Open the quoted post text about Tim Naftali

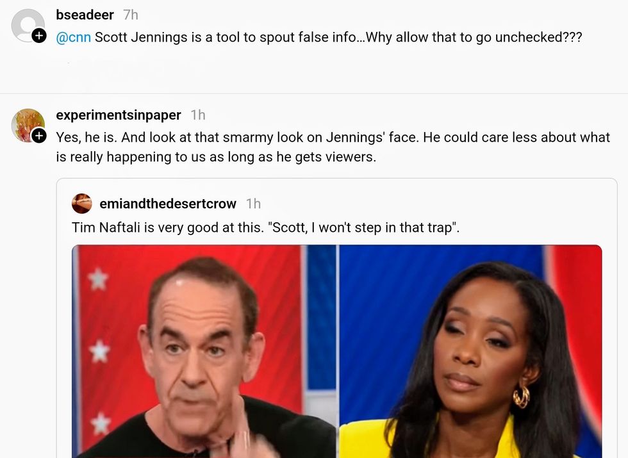point(265,227)
